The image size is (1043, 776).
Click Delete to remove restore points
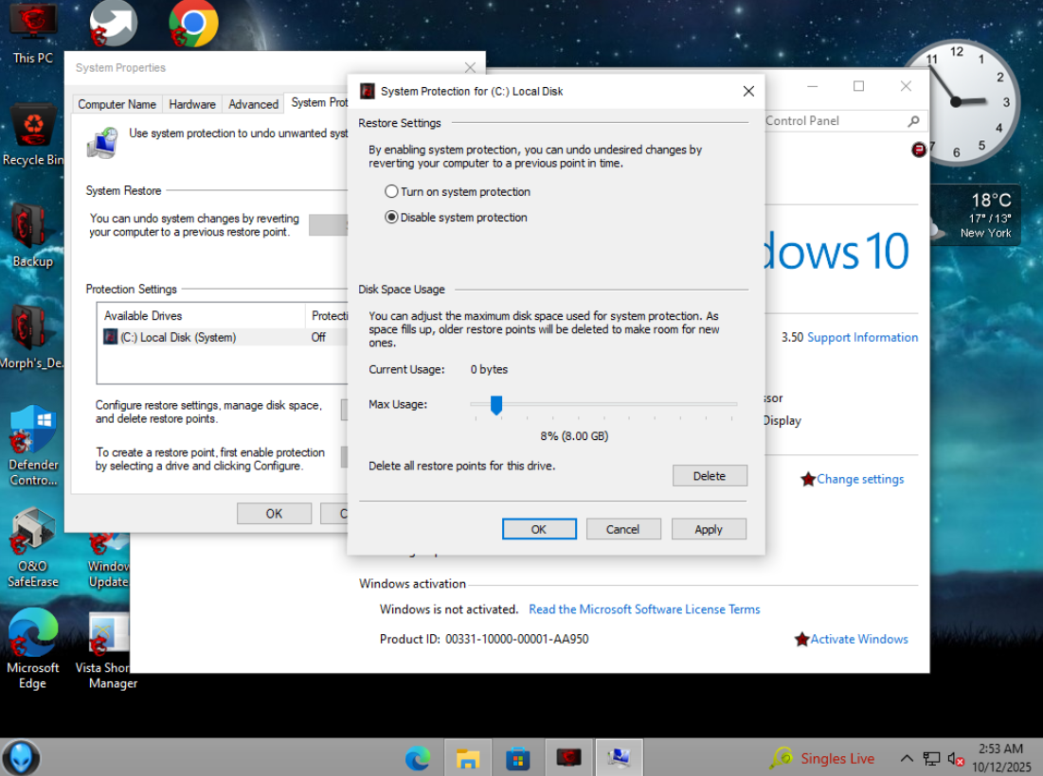point(710,476)
